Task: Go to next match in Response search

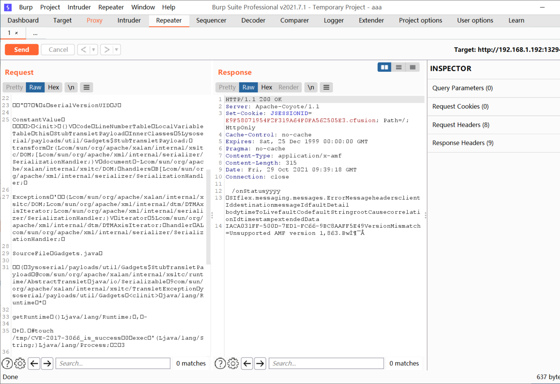Action: [x=260, y=364]
